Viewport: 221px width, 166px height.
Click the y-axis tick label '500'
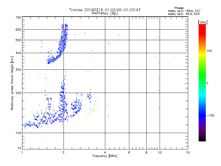pyautogui.click(x=18, y=40)
